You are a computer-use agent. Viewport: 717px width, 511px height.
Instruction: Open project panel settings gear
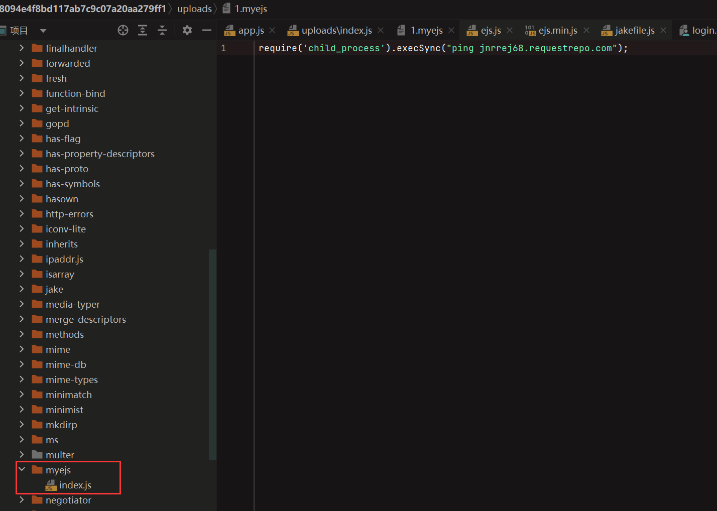(x=187, y=30)
